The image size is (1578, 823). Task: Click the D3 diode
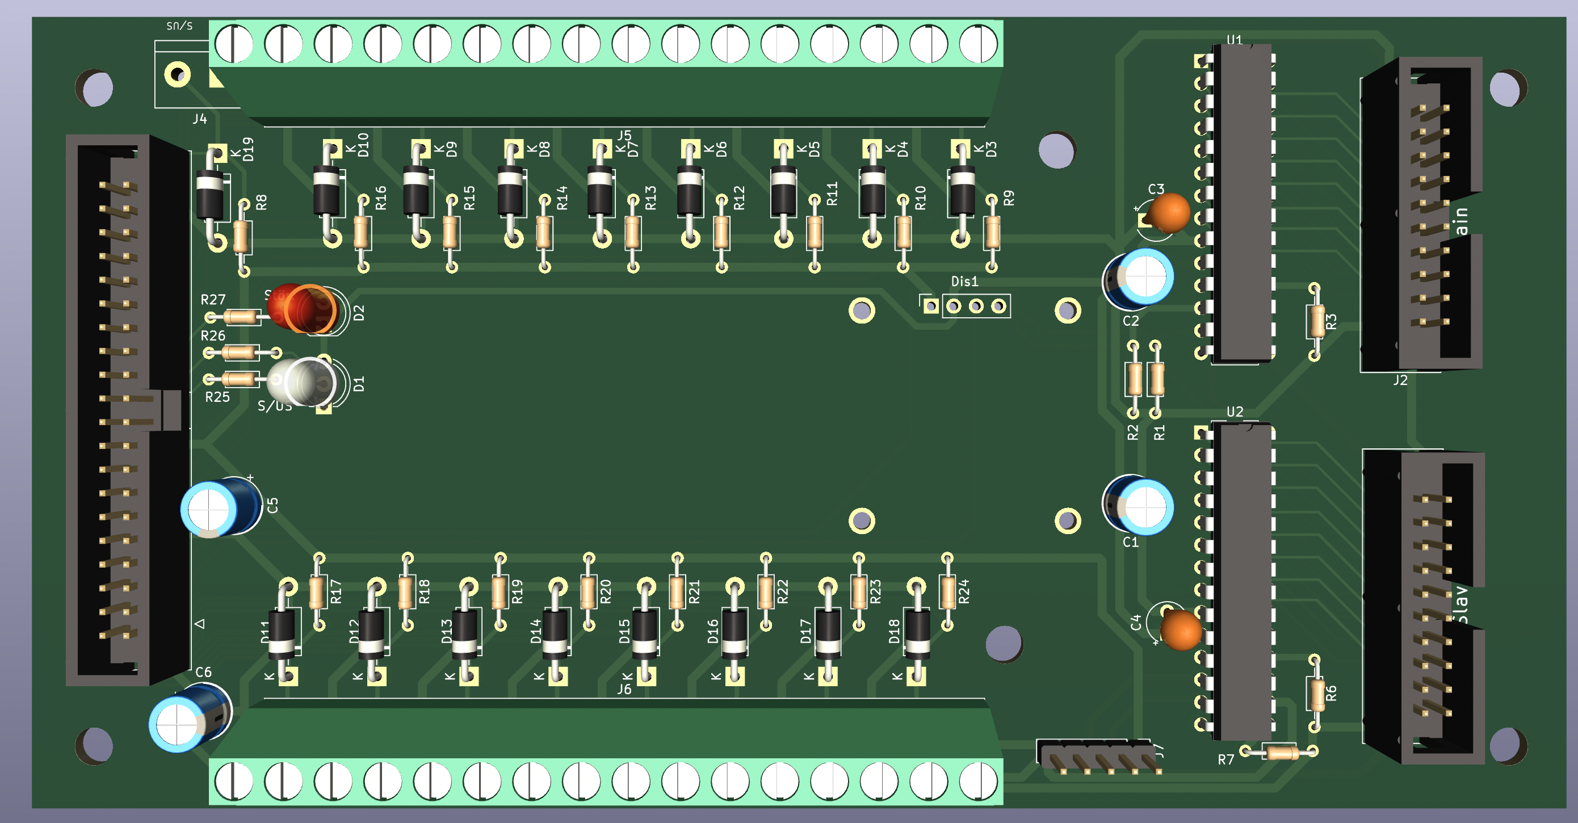click(962, 190)
